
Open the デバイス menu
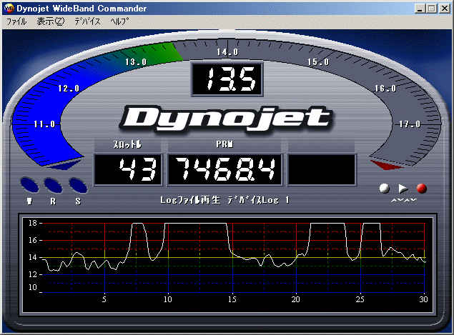87,21
